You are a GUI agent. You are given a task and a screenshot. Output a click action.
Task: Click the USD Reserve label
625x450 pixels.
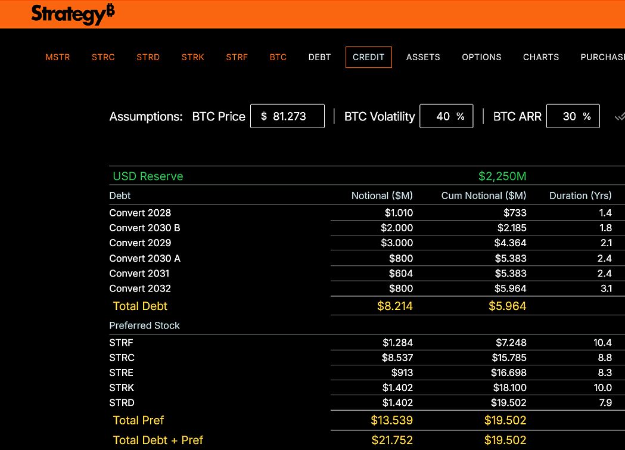pyautogui.click(x=148, y=176)
